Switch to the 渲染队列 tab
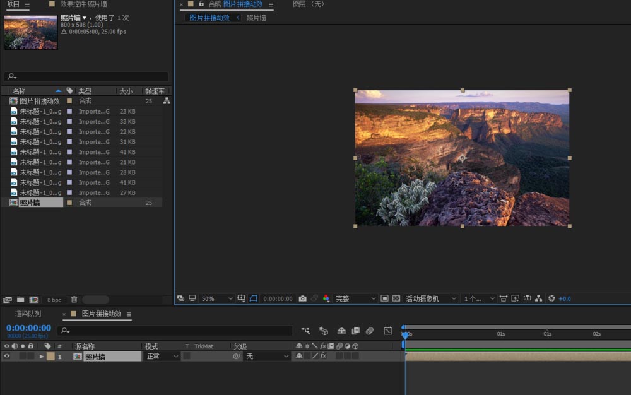The width and height of the screenshot is (631, 395). [28, 314]
